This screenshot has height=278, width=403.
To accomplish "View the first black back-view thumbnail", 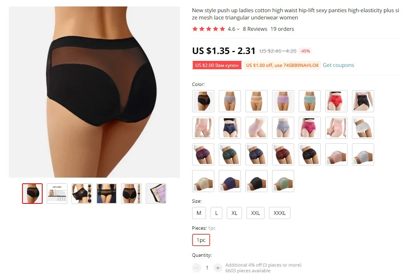I will coord(32,194).
